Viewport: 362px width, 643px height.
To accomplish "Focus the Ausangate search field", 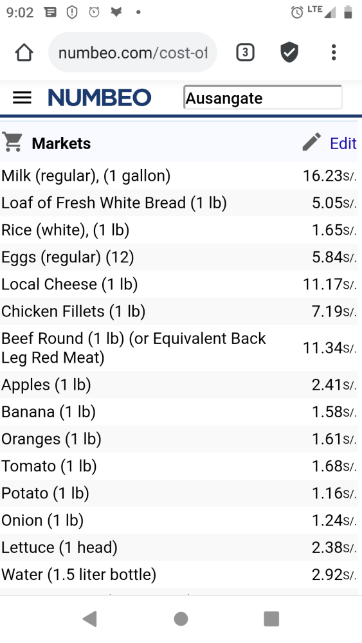I will [262, 98].
